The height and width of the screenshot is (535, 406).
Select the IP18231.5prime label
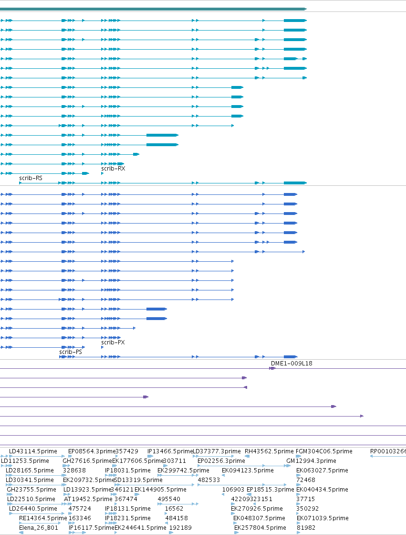click(x=128, y=518)
